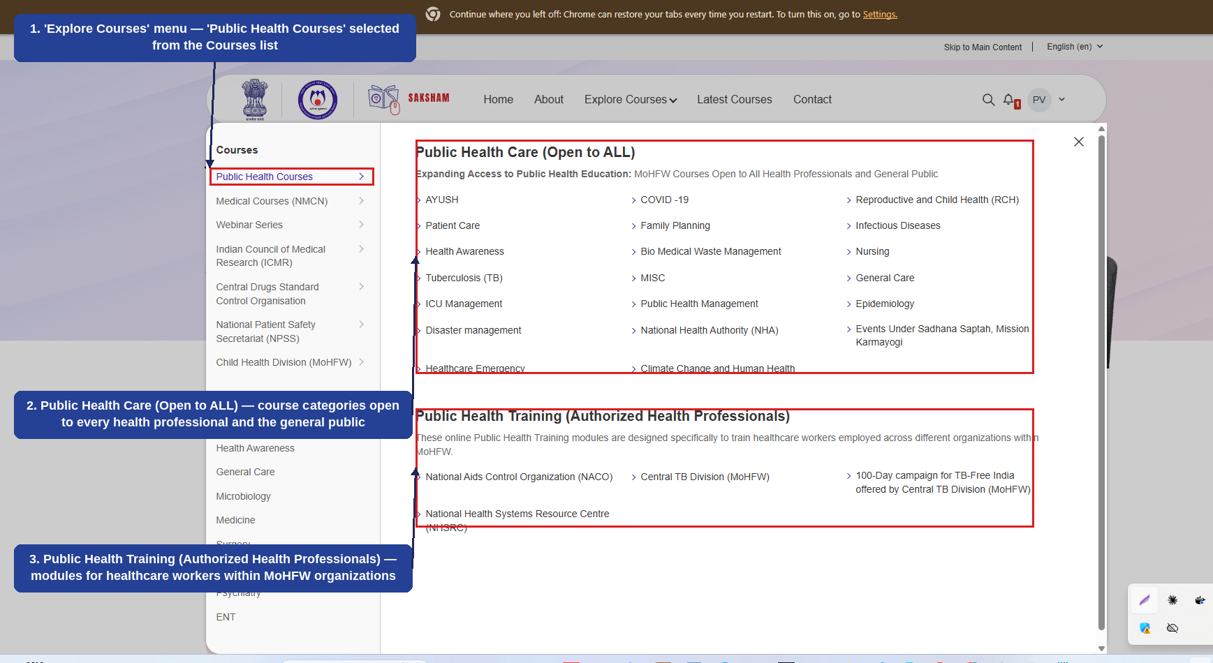Open the Epidemiology category link
Screen dimensions: 1213x663
(885, 304)
